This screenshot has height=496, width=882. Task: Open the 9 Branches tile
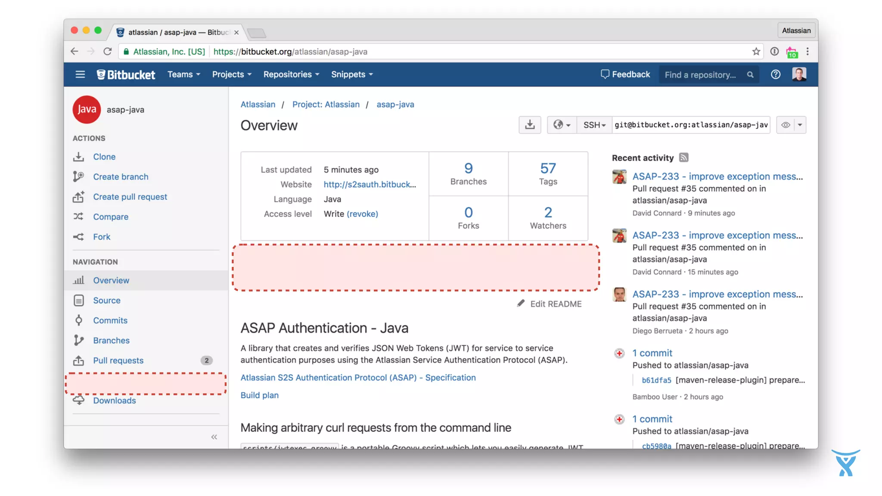469,174
